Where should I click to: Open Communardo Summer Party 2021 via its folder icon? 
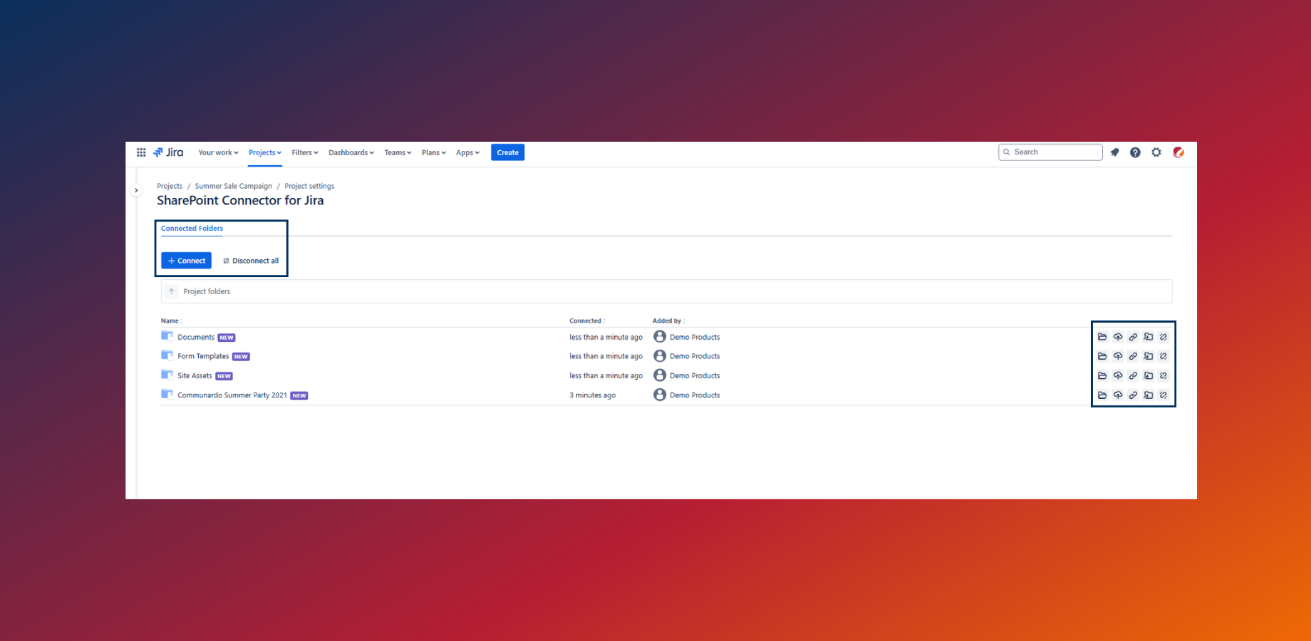[x=1102, y=395]
